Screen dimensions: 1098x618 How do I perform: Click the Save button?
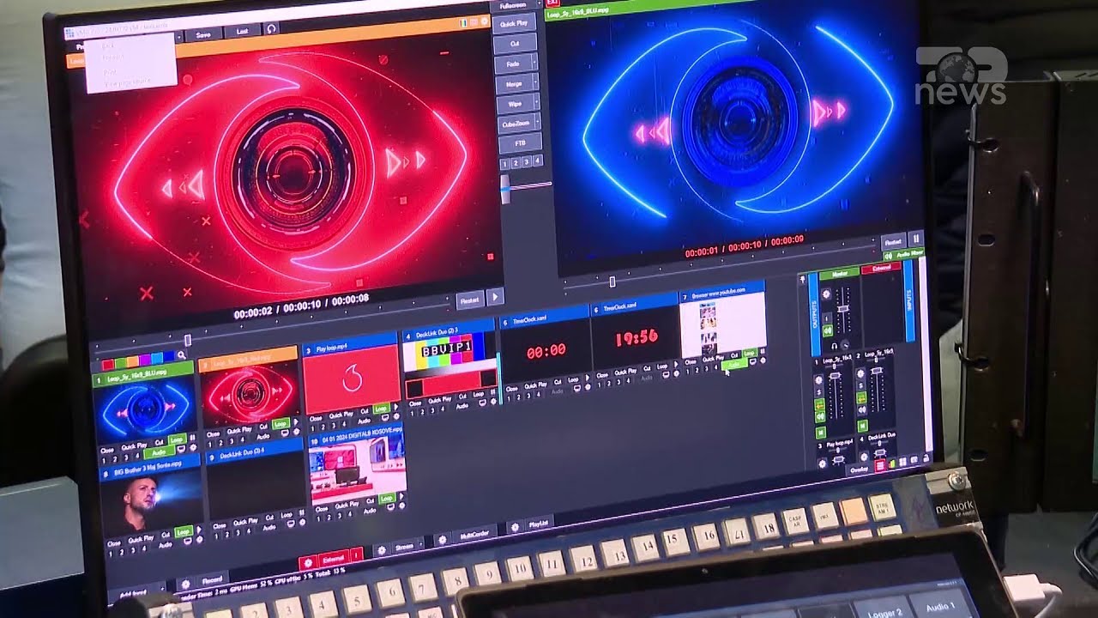203,35
